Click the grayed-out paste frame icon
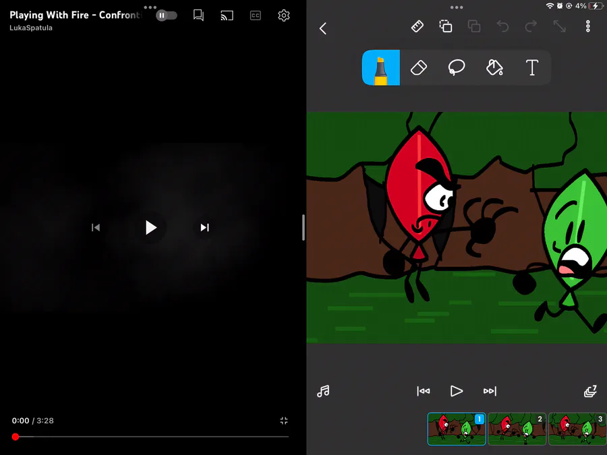The height and width of the screenshot is (455, 607). pos(474,26)
